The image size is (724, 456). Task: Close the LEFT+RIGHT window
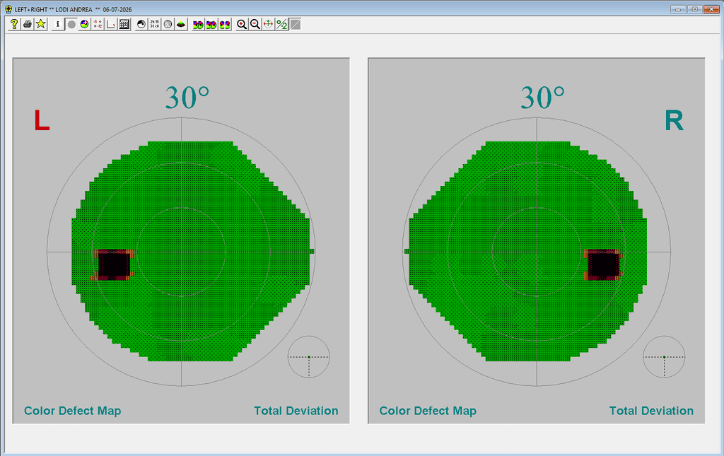(x=711, y=9)
